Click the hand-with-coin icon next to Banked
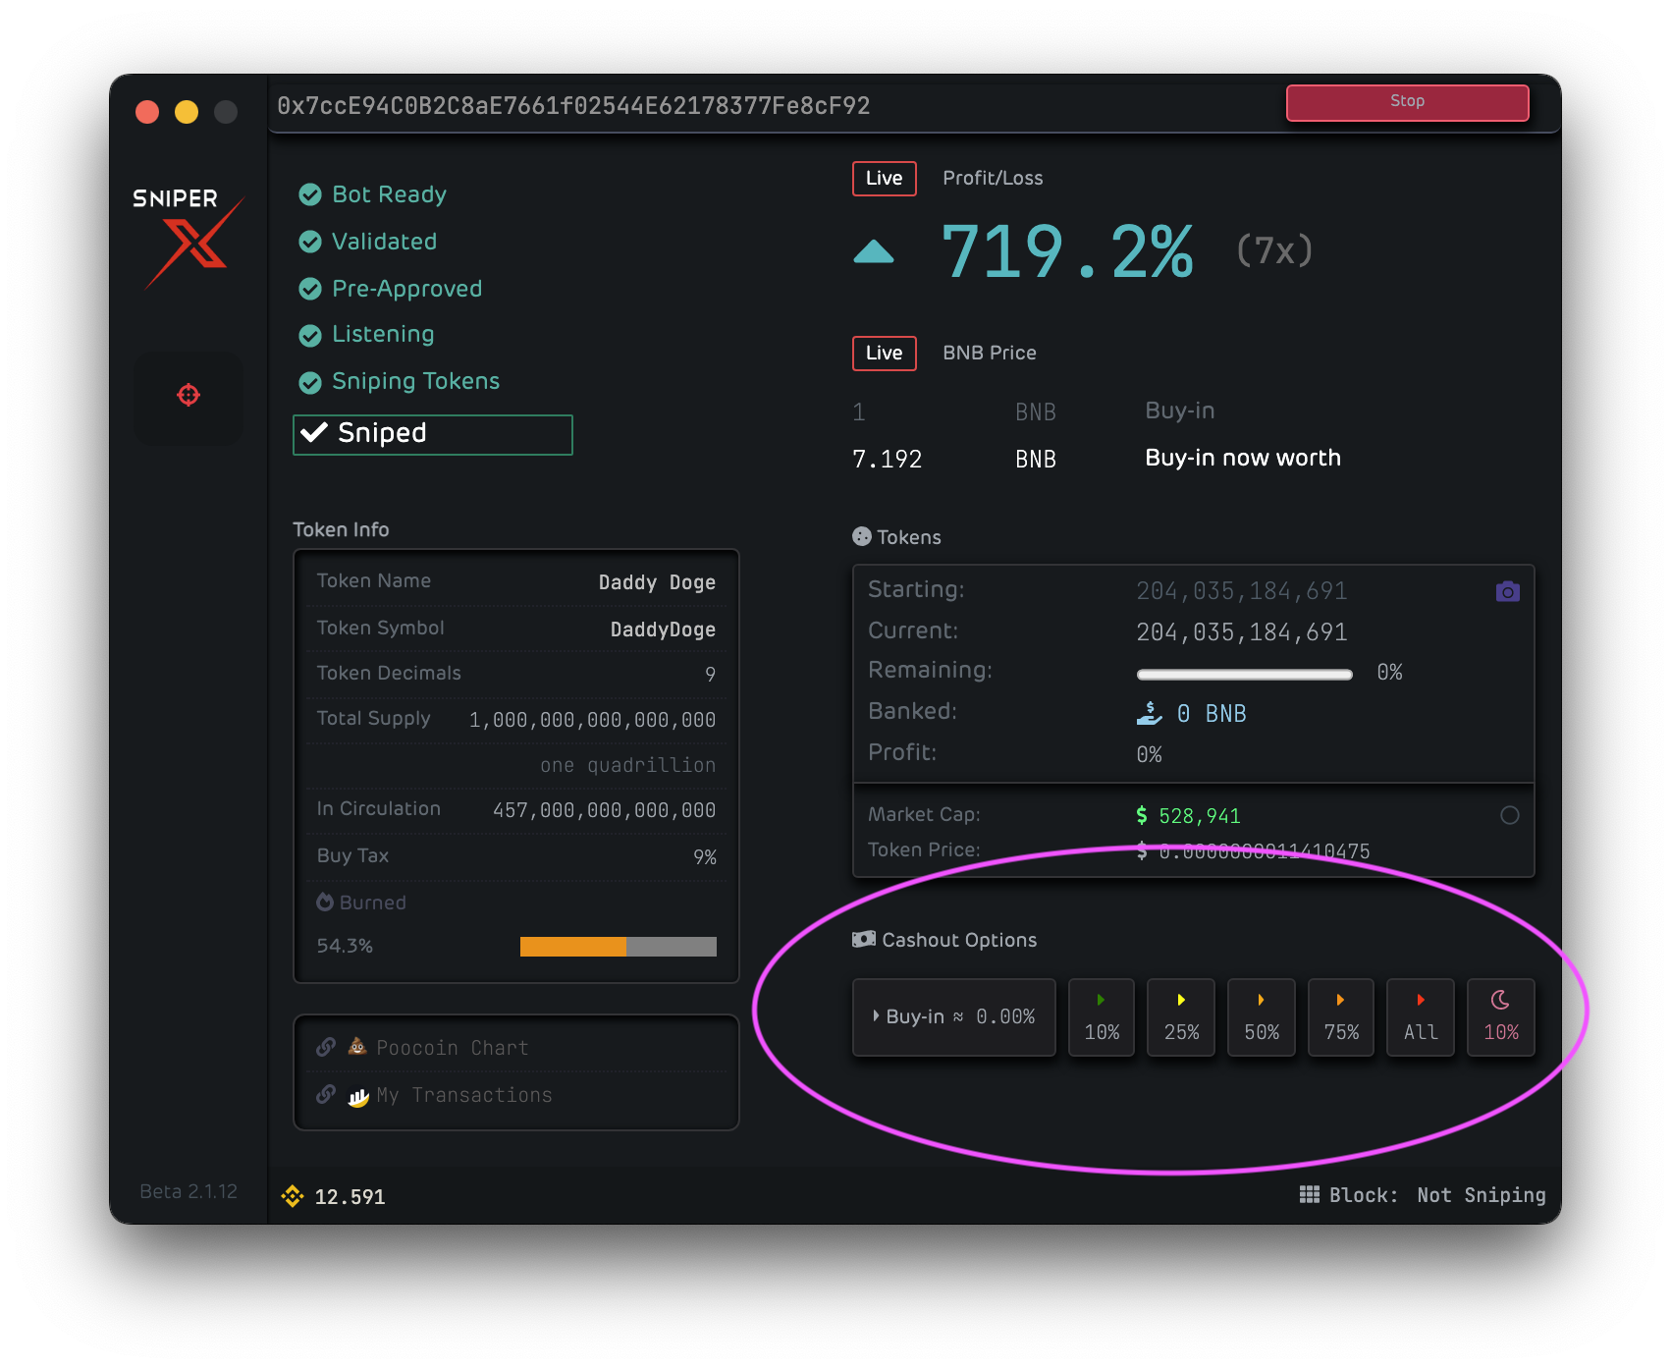Viewport: 1671px width, 1369px height. [1149, 712]
